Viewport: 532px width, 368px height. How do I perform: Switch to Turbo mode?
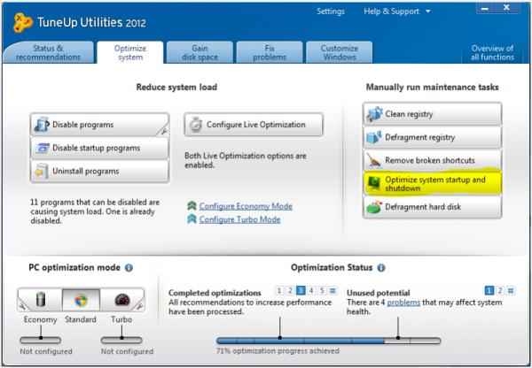(x=122, y=300)
